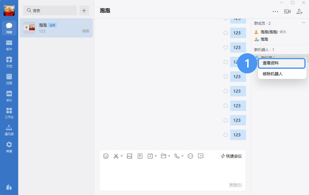Select the radio circle beside the topmost 123 message

tap(226, 19)
